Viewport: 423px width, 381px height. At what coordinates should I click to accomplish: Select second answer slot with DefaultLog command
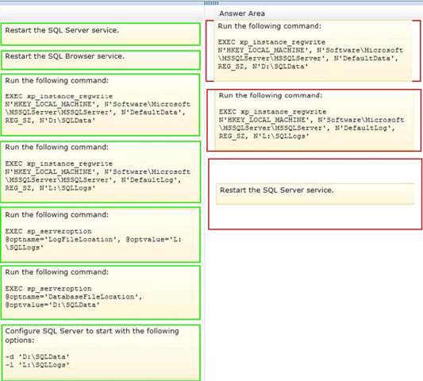coord(314,121)
